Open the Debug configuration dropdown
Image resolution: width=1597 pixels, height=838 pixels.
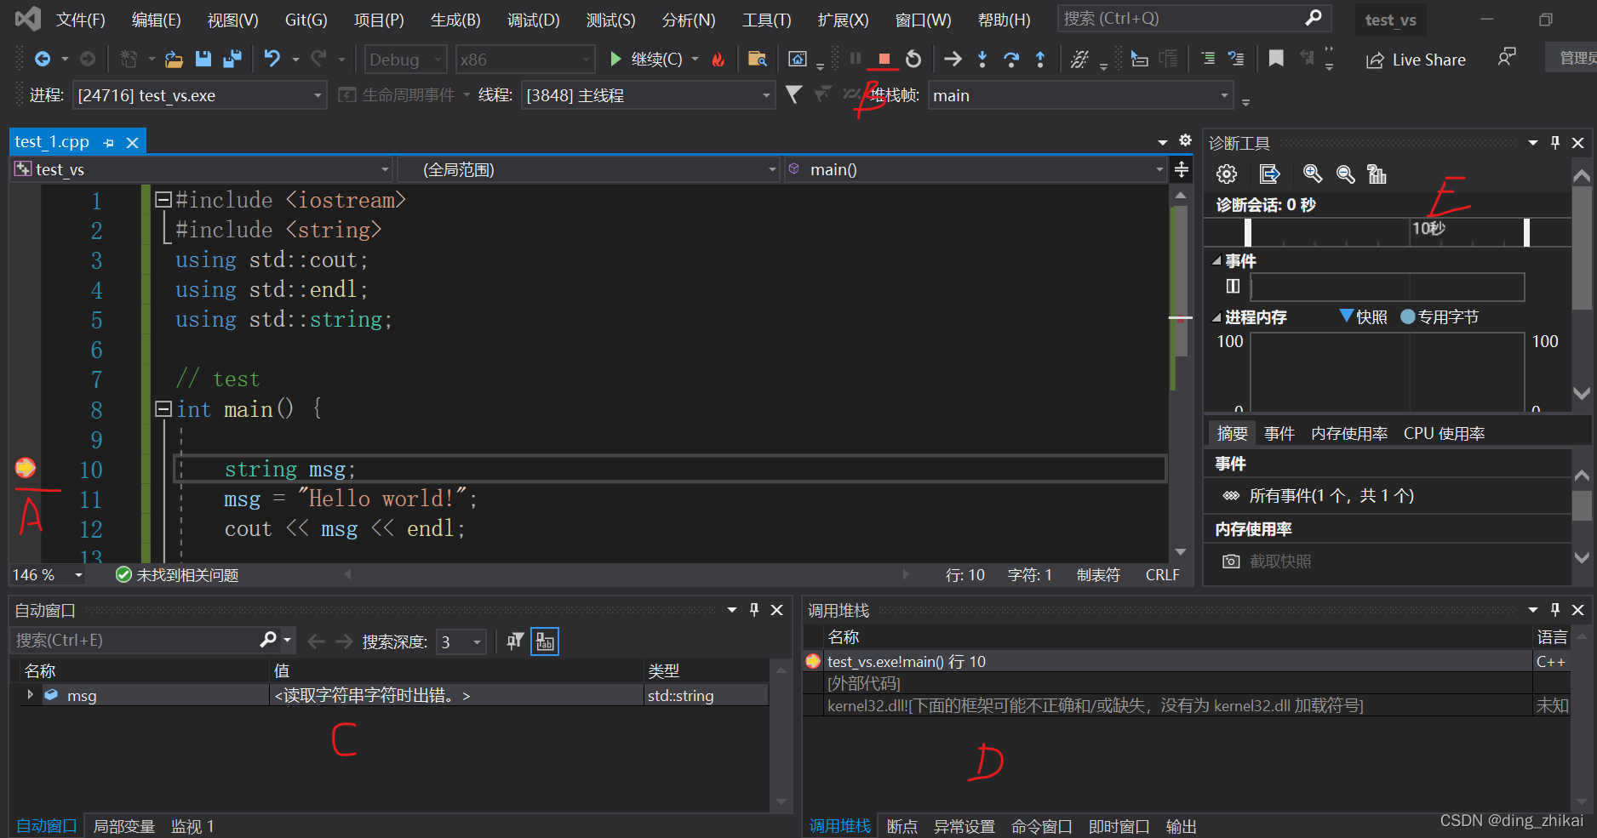(x=406, y=60)
